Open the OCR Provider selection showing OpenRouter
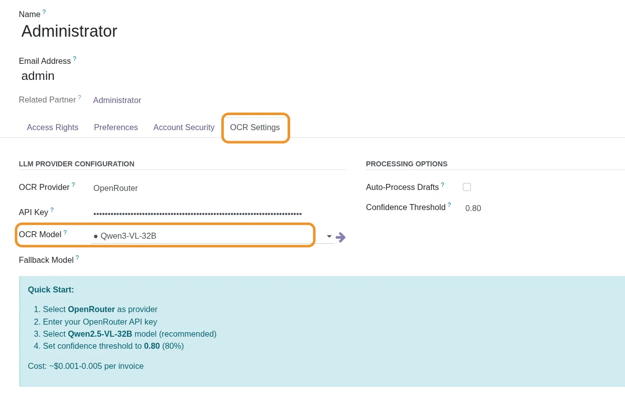 pyautogui.click(x=201, y=188)
